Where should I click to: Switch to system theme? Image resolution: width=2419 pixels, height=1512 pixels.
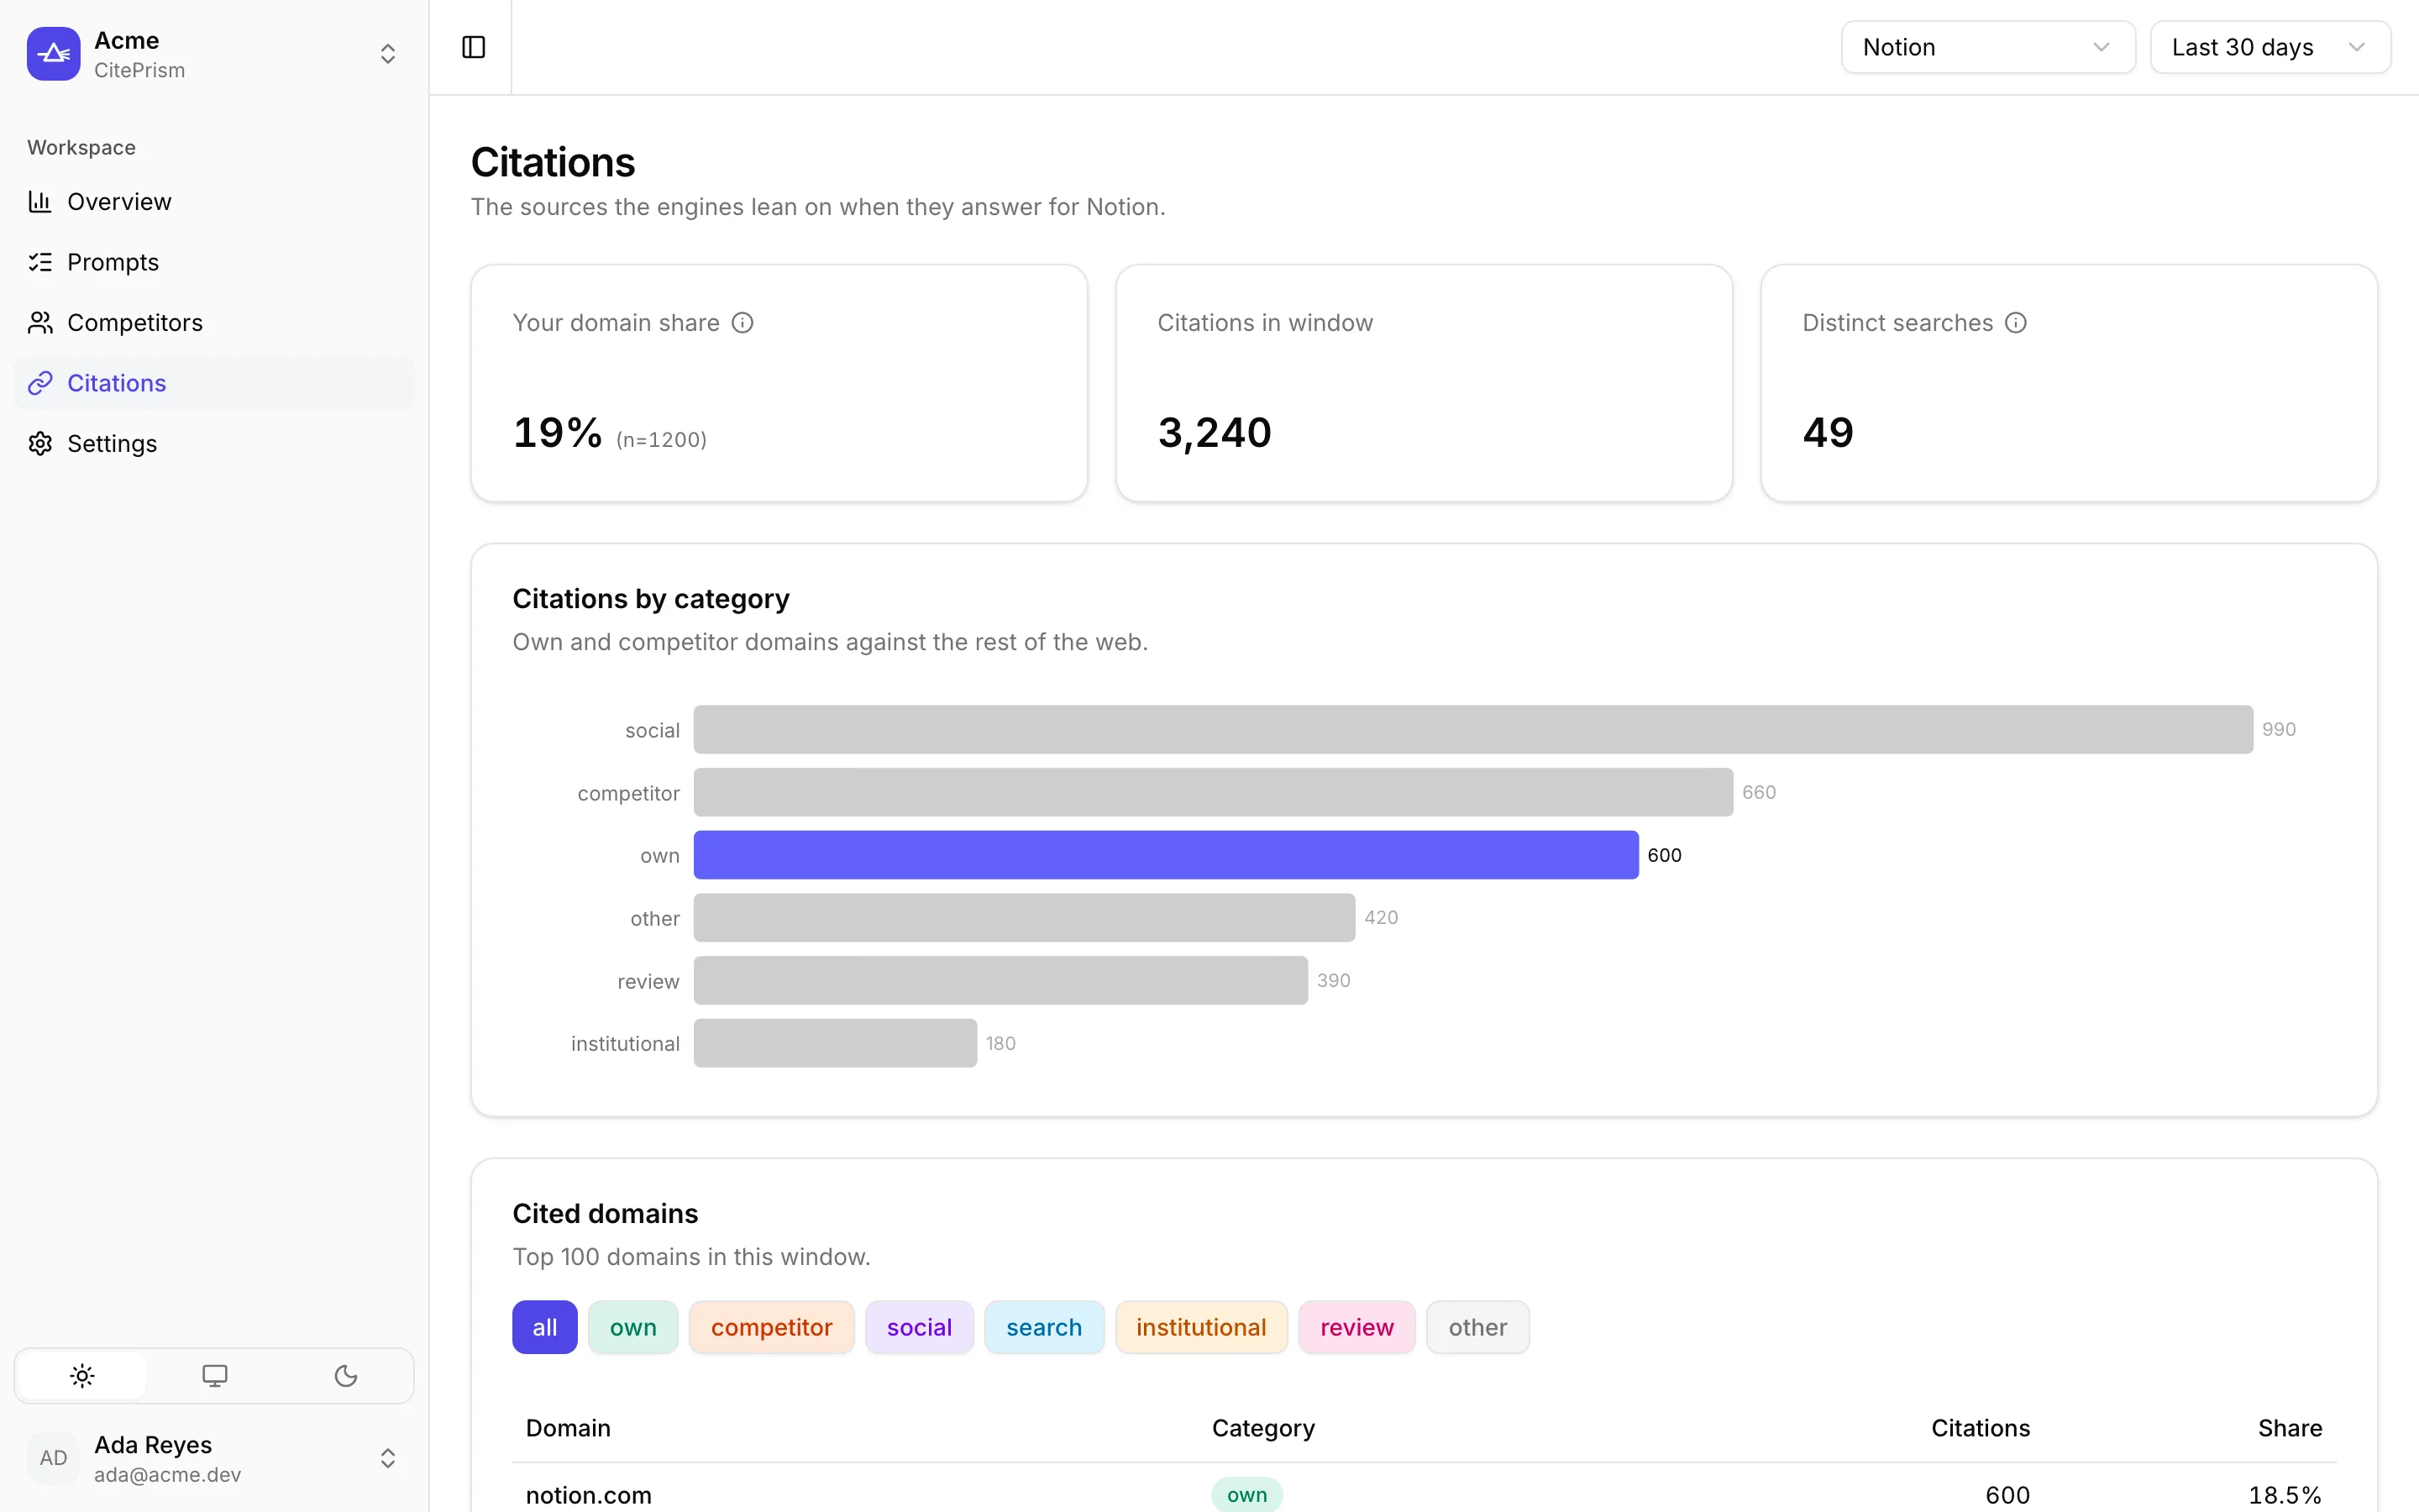pos(214,1376)
